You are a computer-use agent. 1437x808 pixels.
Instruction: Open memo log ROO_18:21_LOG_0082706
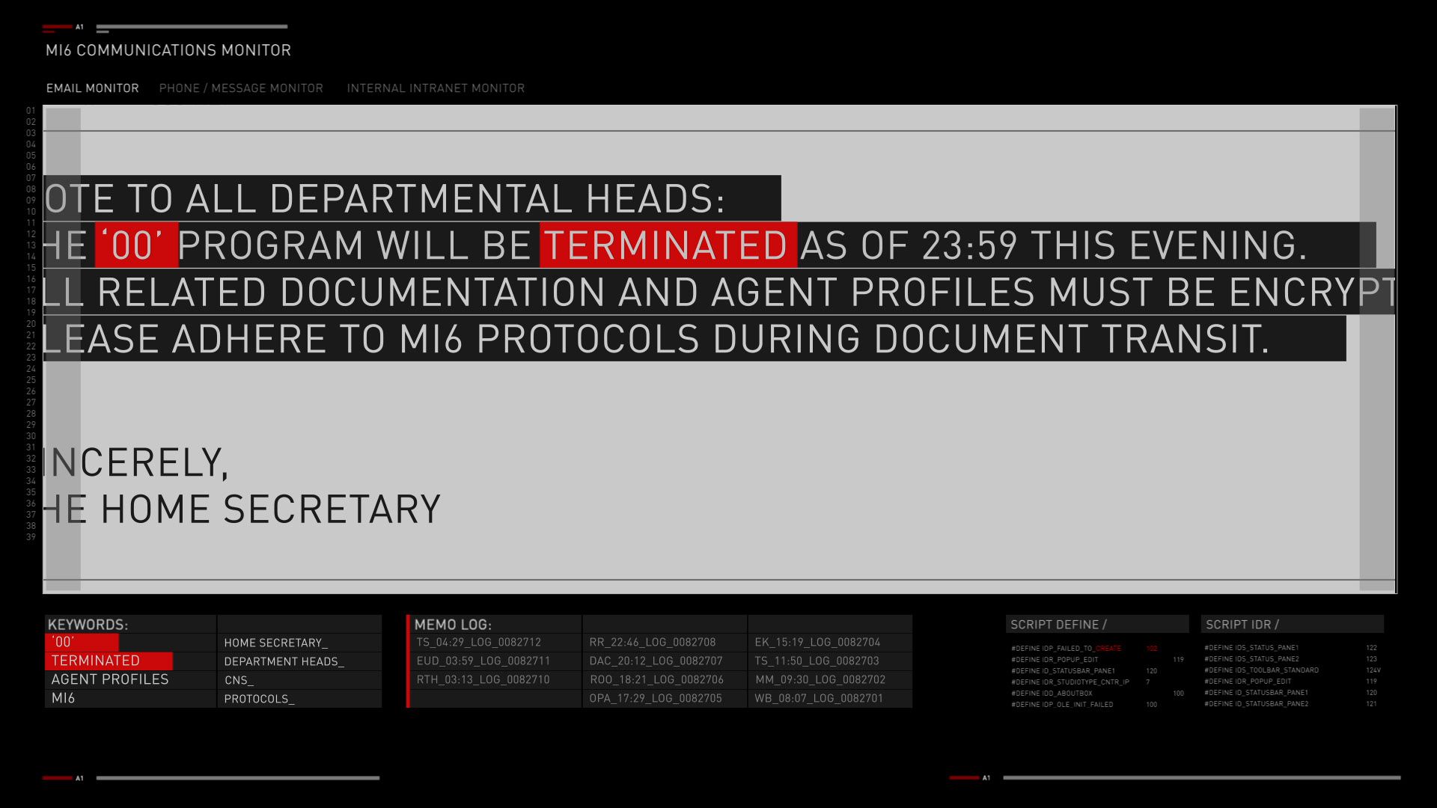pyautogui.click(x=656, y=679)
